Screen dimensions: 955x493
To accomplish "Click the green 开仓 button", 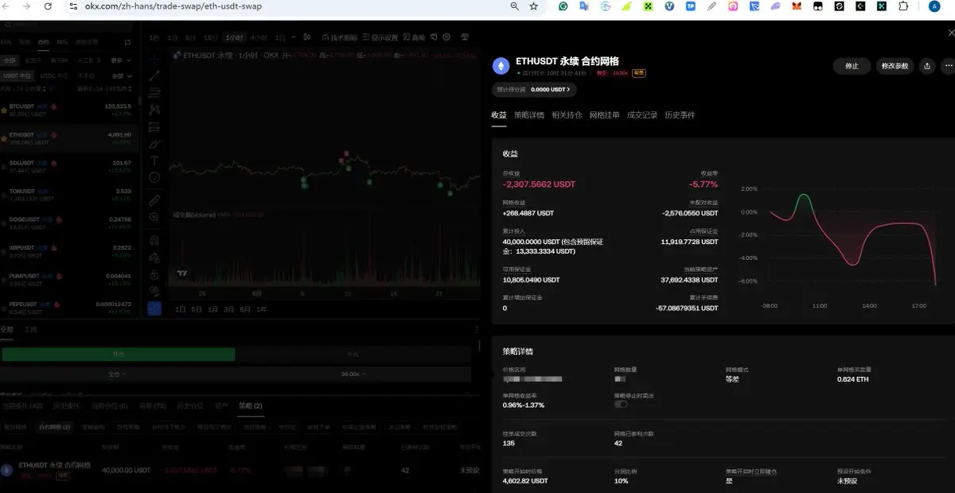I will coord(119,354).
